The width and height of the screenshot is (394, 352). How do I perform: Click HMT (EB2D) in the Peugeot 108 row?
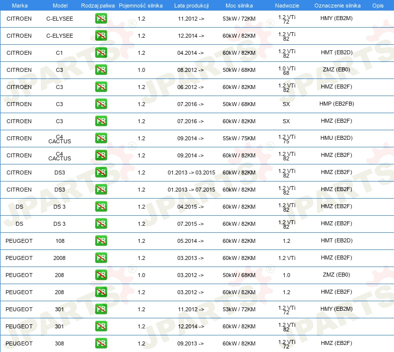[337, 240]
